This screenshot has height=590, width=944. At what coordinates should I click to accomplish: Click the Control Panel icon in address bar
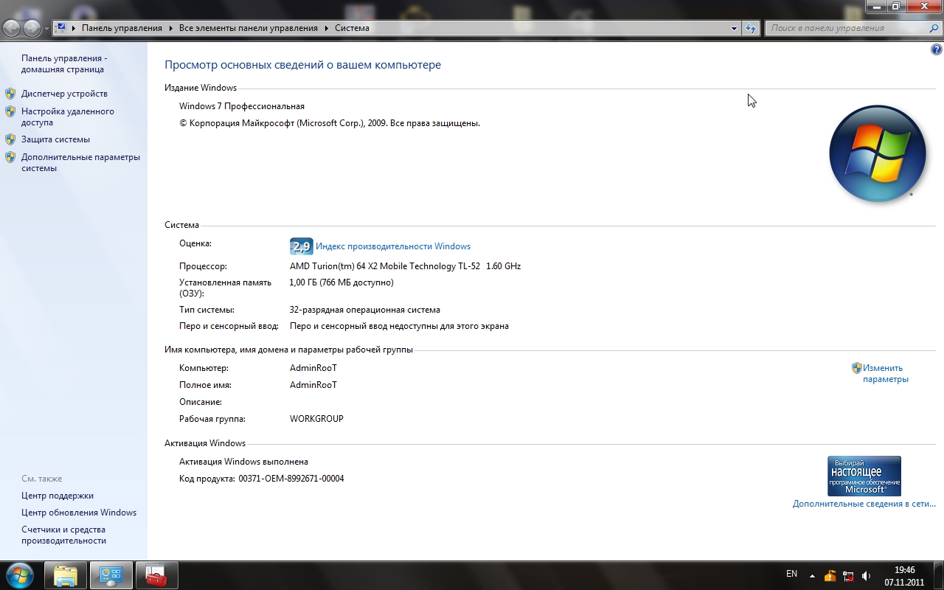[x=62, y=28]
